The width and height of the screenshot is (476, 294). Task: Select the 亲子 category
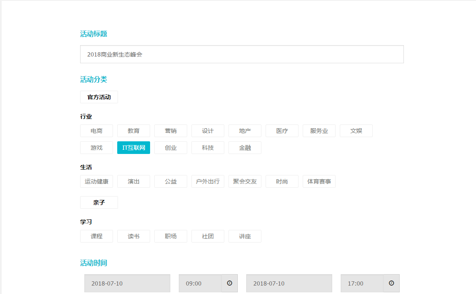tap(99, 202)
